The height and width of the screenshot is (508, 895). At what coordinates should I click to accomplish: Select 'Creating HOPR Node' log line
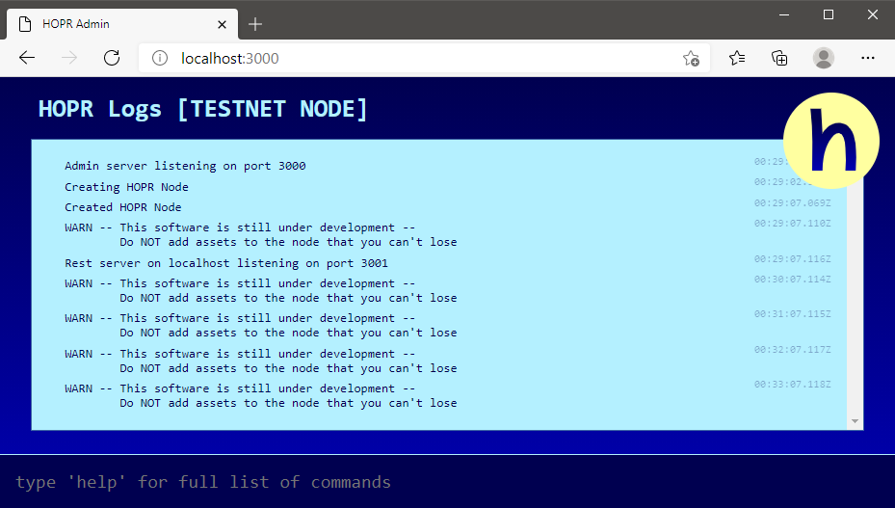coord(126,187)
